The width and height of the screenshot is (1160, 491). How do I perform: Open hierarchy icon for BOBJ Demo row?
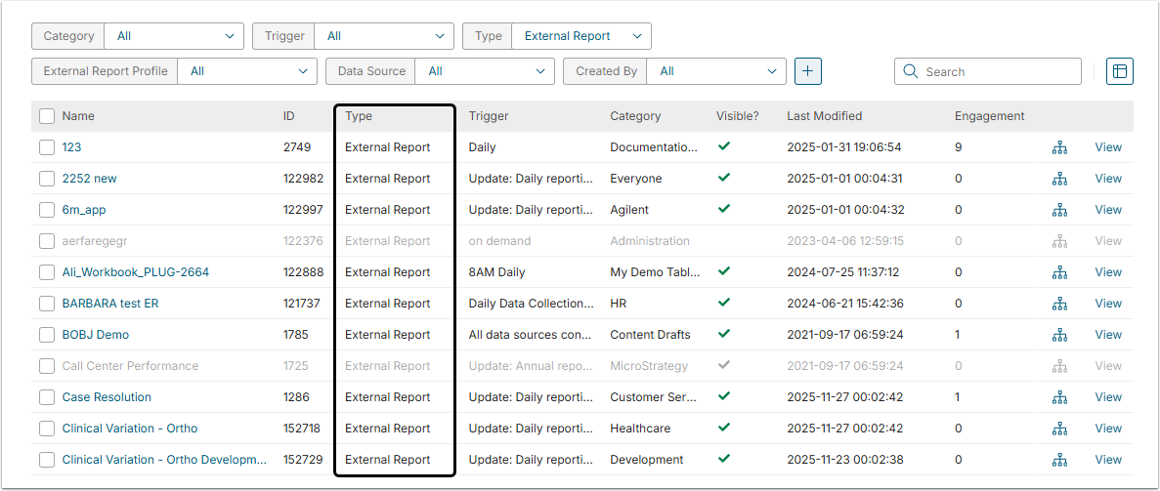[x=1059, y=335]
